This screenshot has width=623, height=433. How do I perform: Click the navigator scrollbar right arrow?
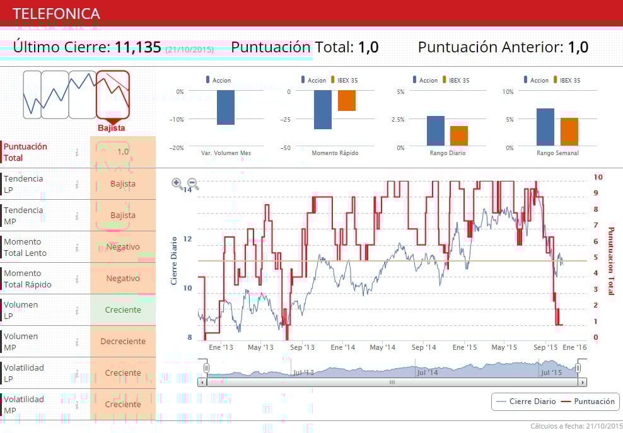[583, 383]
